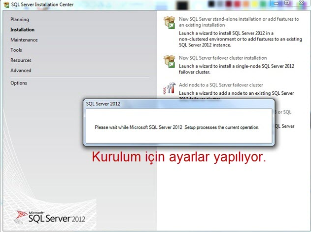Click the Microsoft SQL Server 2012 logo
The height and width of the screenshot is (232, 311).
point(50,217)
